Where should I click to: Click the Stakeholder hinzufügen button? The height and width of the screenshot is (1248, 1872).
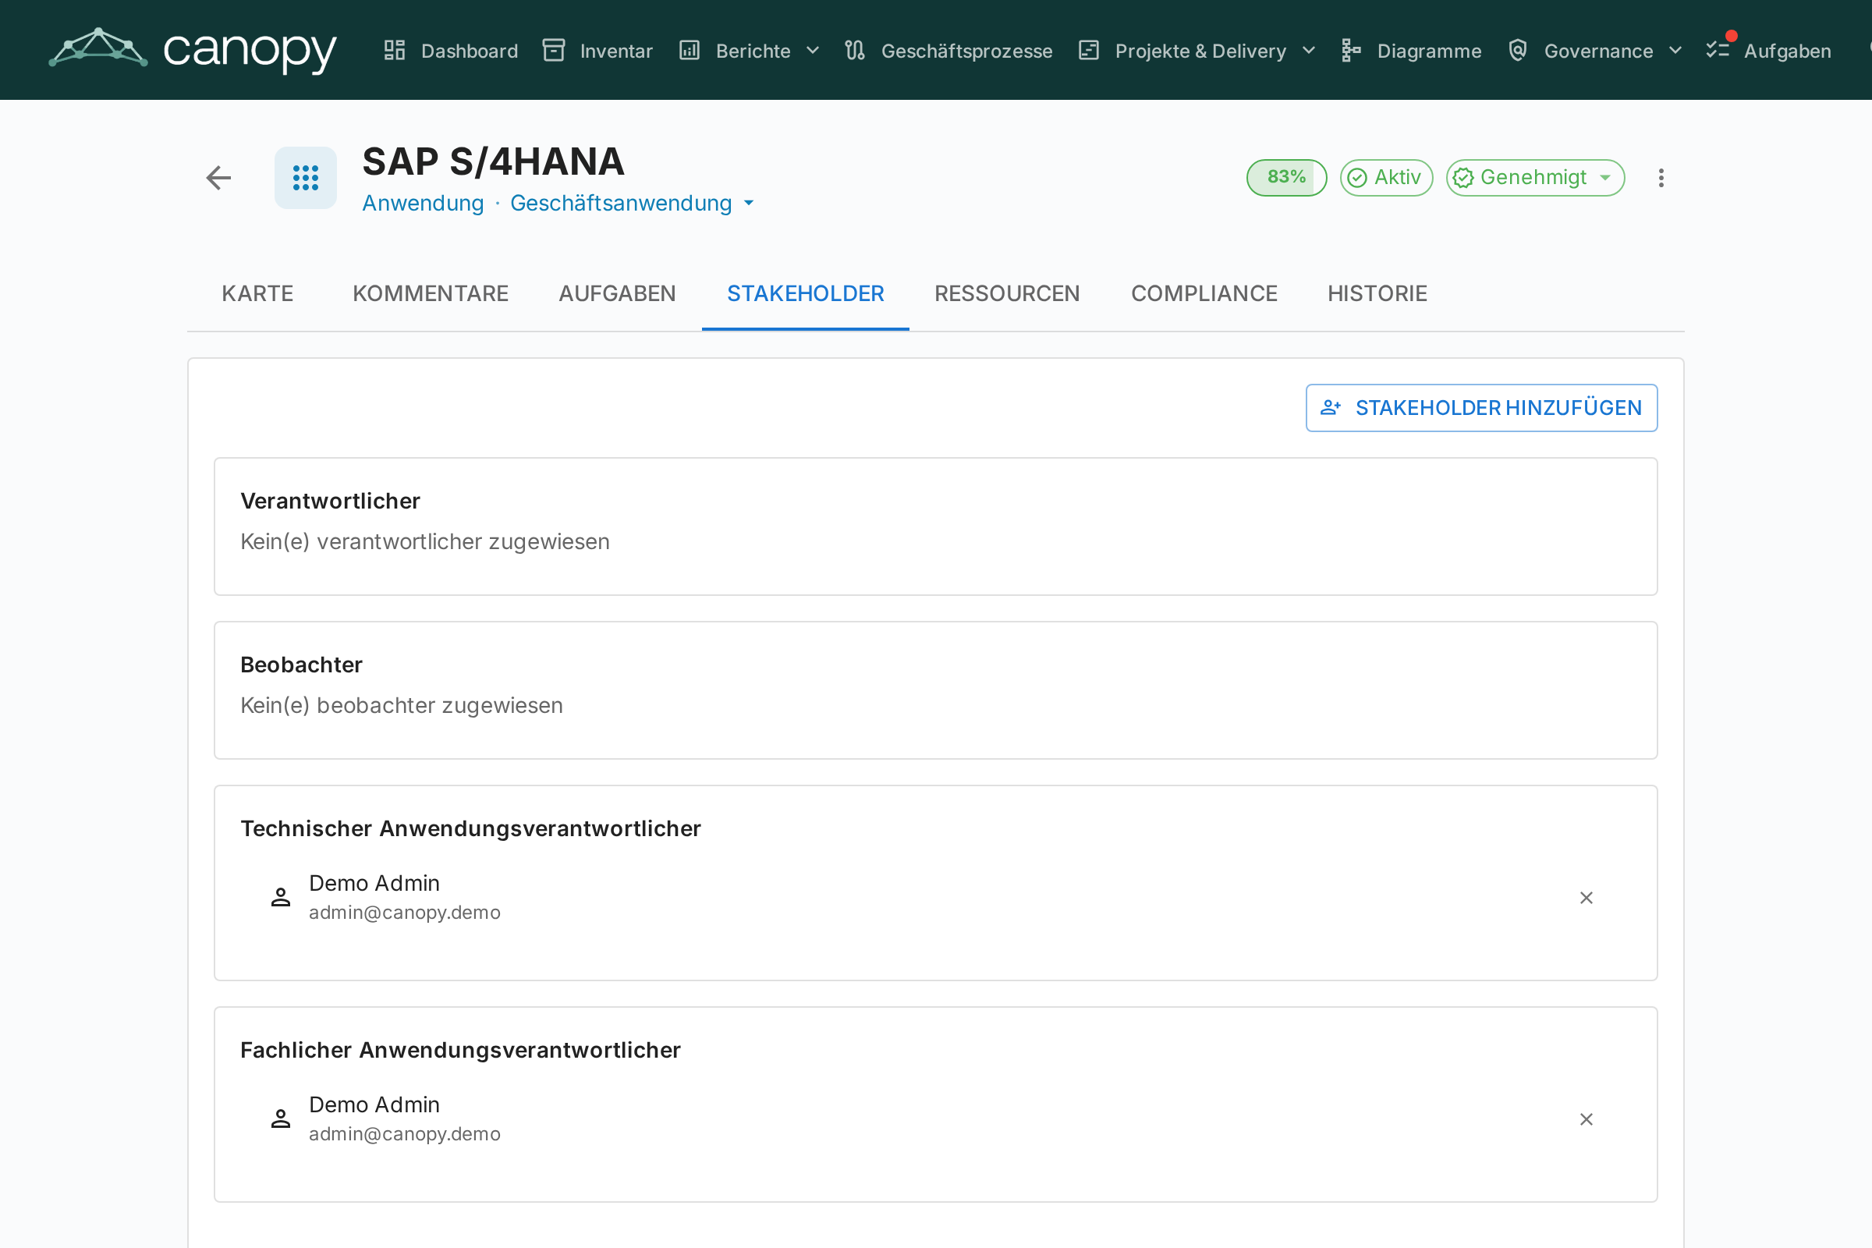pyautogui.click(x=1482, y=408)
